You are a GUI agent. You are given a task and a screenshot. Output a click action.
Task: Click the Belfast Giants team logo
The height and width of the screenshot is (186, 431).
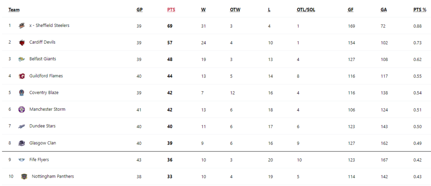coord(22,59)
